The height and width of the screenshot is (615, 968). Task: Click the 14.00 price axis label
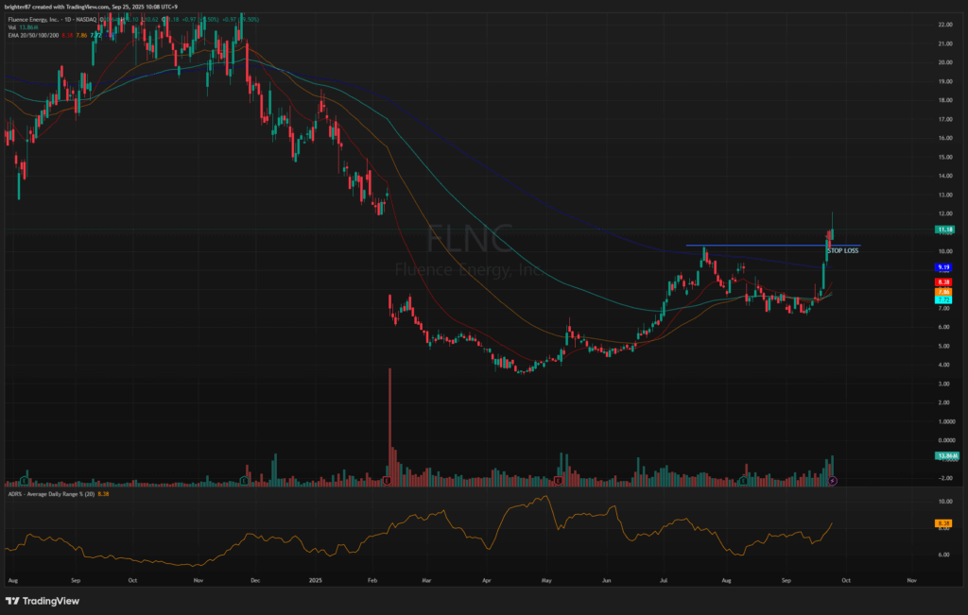click(944, 176)
